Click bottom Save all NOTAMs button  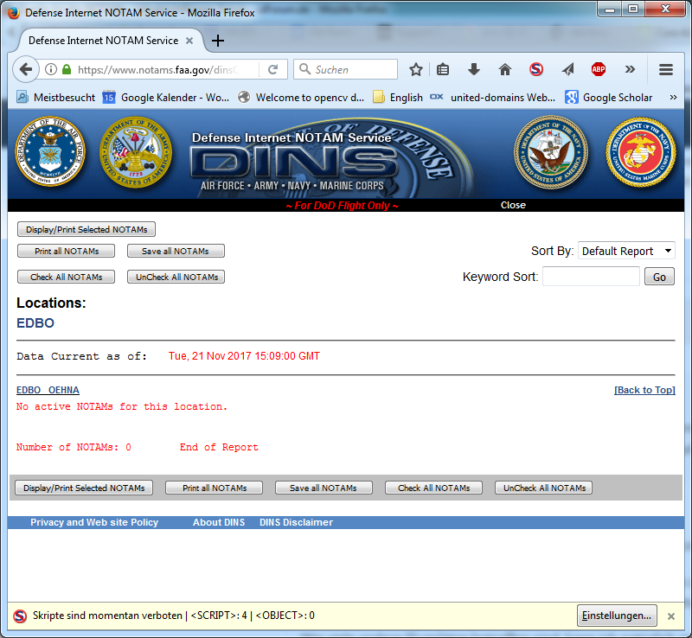coord(324,488)
